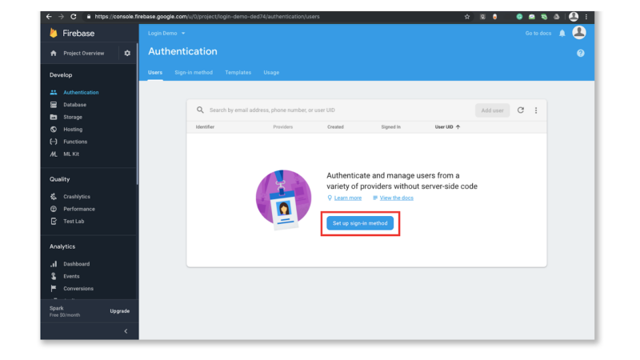
Task: Open the View the docs link
Action: coord(396,198)
